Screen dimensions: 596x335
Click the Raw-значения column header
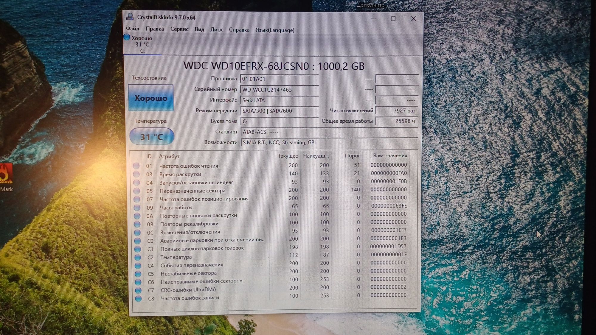coord(390,155)
